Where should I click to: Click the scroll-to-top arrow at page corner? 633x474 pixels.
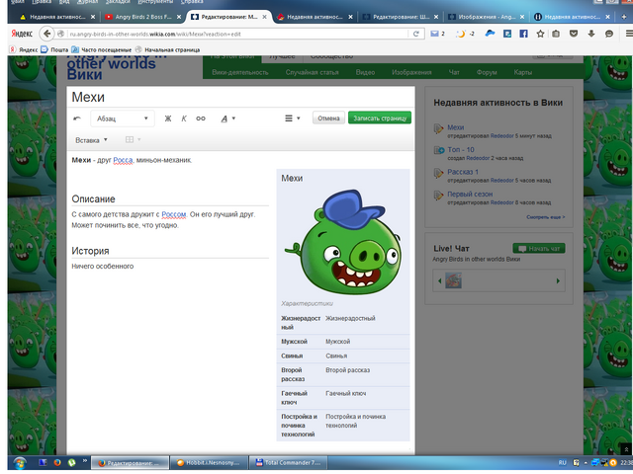[626, 449]
